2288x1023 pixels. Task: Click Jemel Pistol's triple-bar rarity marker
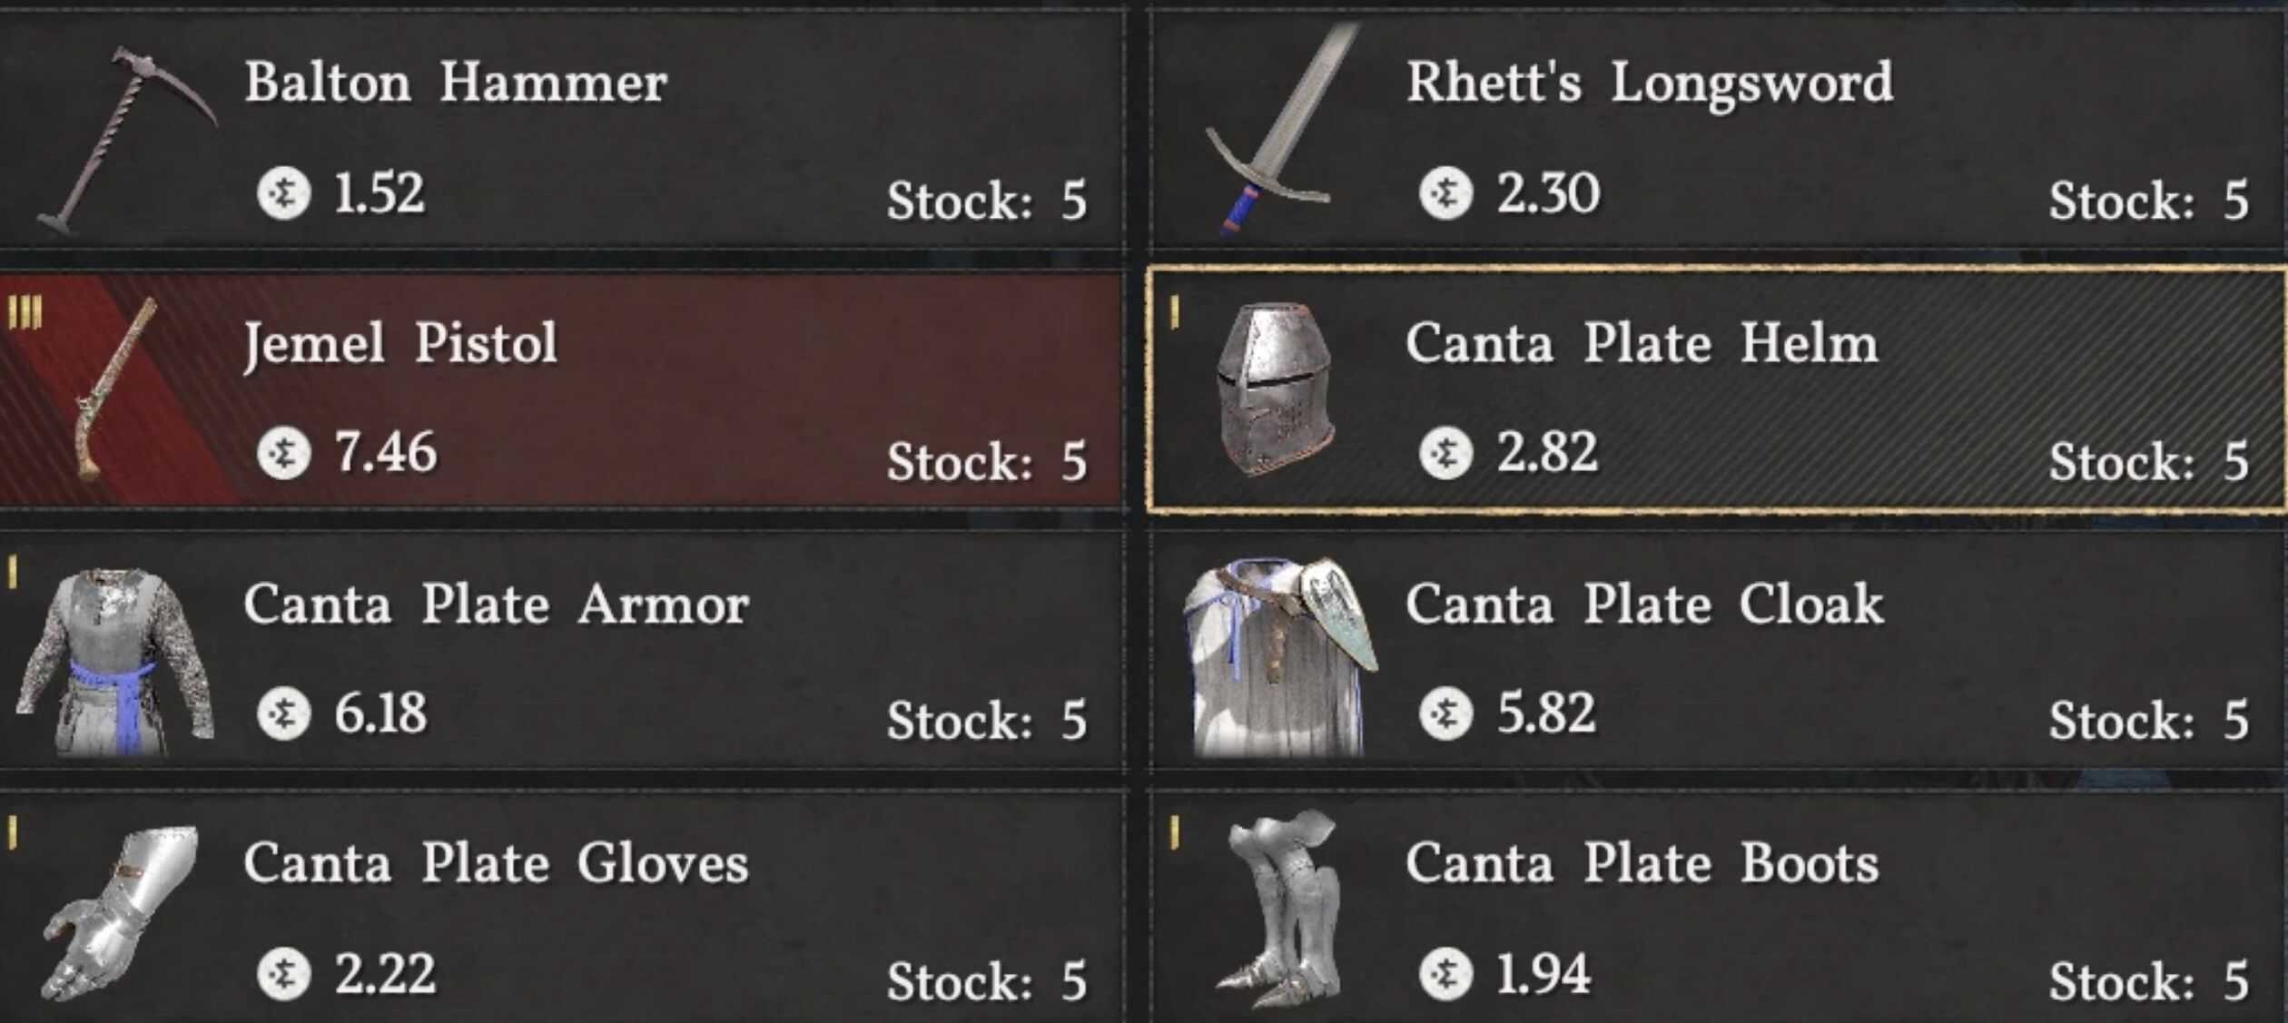coord(25,313)
